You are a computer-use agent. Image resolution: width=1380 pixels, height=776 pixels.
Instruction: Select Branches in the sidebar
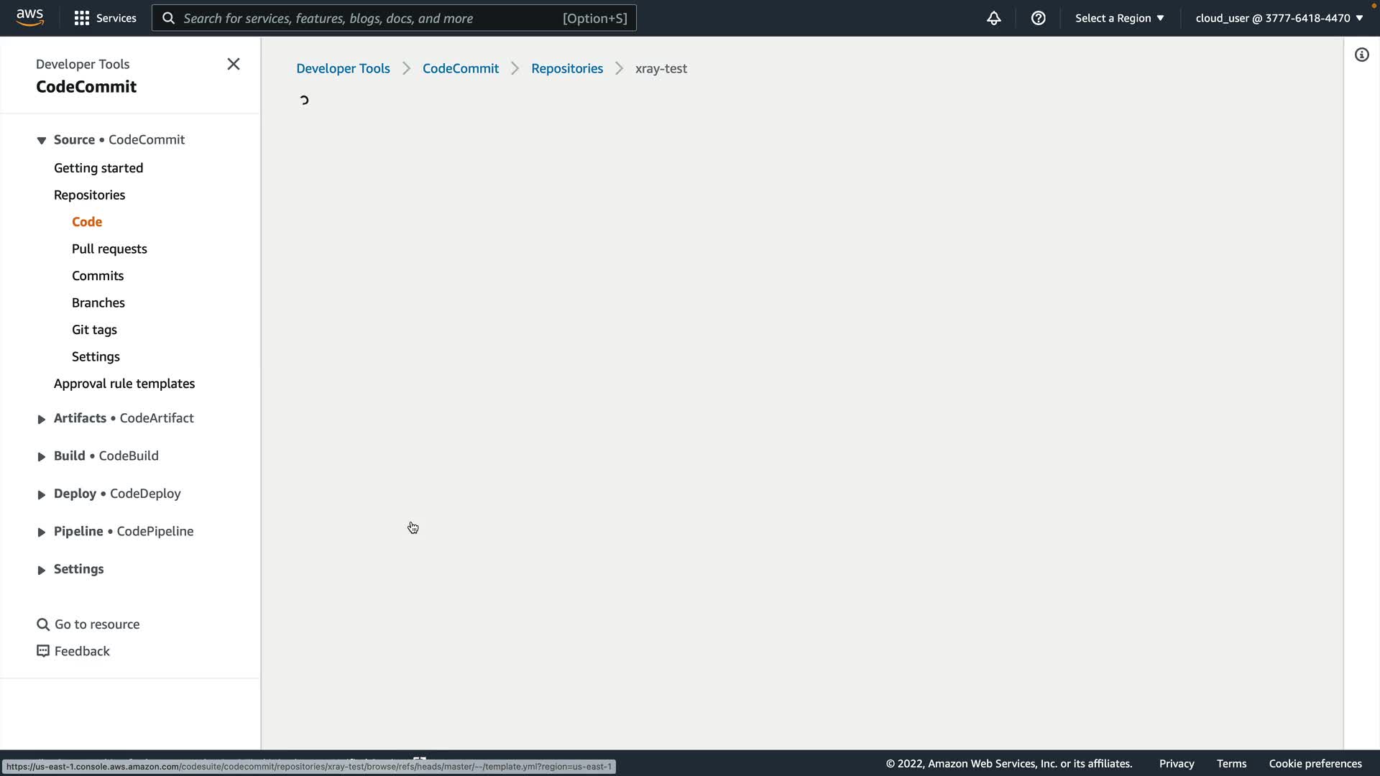click(98, 302)
